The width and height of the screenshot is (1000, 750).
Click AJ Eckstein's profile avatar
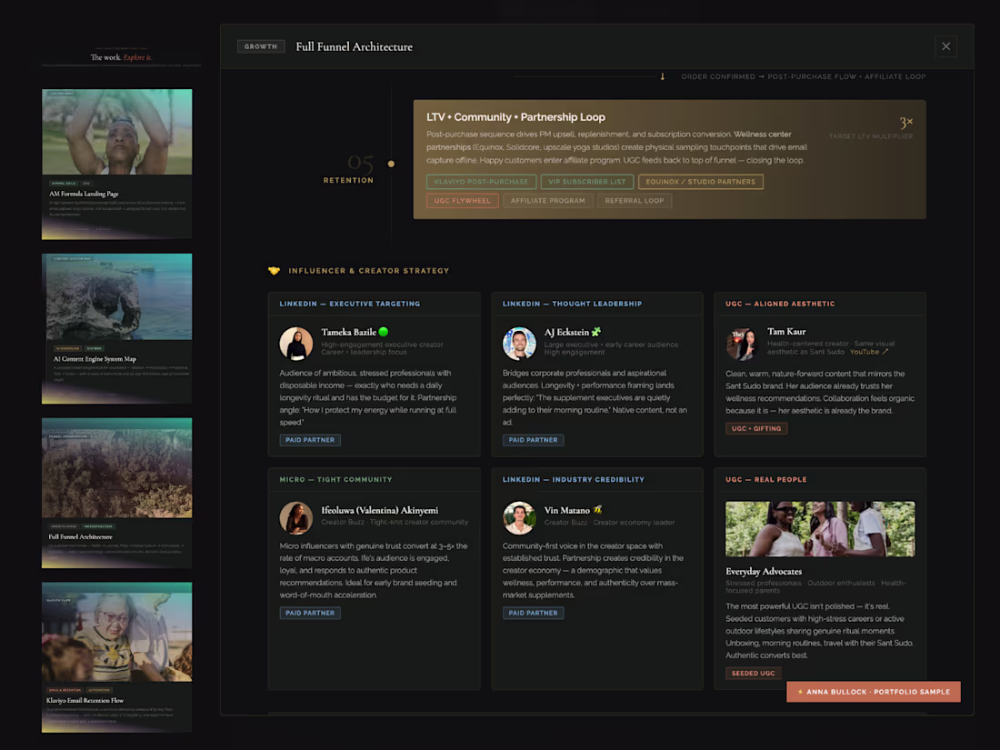[519, 343]
